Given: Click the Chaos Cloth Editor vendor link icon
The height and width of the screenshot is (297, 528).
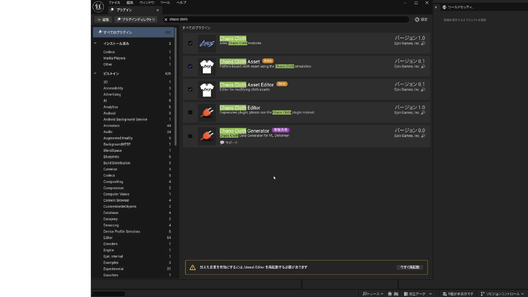Looking at the screenshot, I should coord(423,113).
